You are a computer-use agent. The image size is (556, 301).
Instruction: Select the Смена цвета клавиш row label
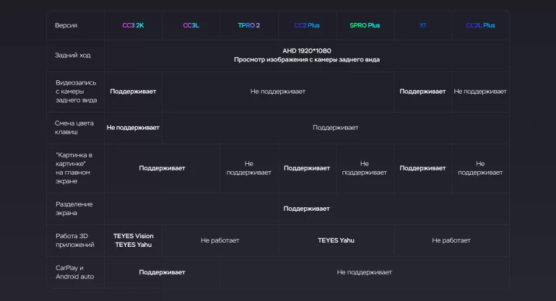[72, 128]
